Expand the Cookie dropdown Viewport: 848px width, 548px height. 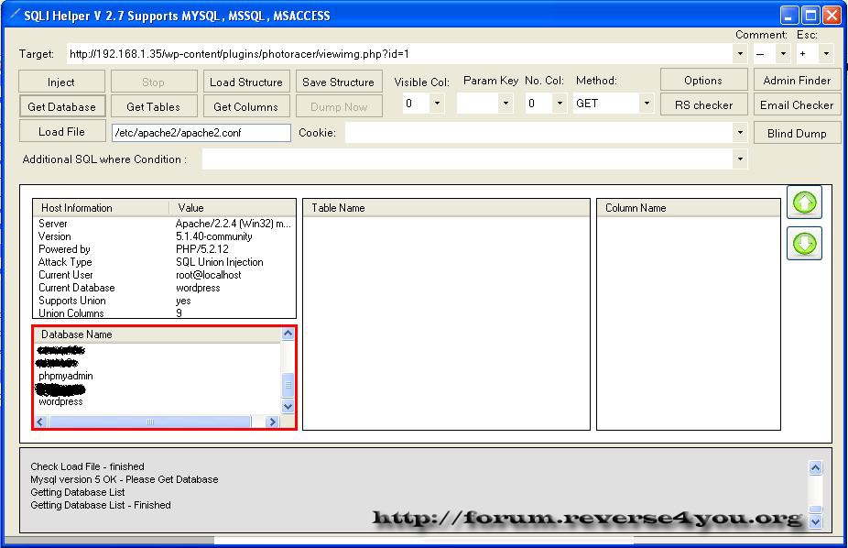pyautogui.click(x=740, y=133)
